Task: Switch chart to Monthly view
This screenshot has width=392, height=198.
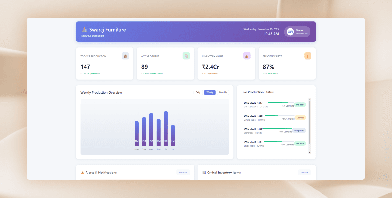Action: coord(223,92)
